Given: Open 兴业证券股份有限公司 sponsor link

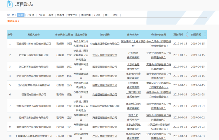Looking at the screenshot, I should (x=105, y=95).
